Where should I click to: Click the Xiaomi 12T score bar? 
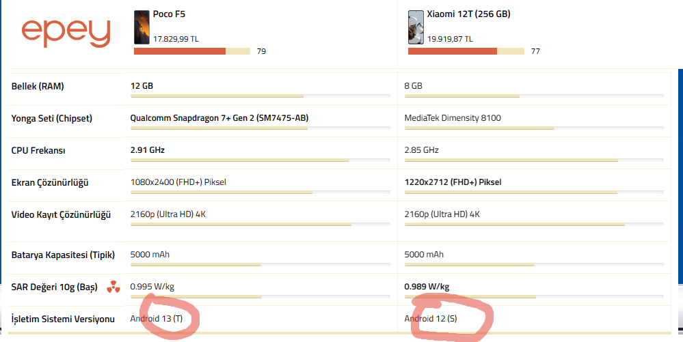(x=466, y=51)
